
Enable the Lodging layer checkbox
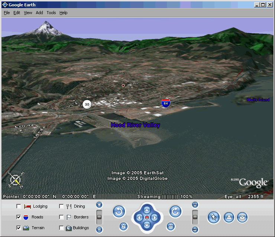click(x=19, y=206)
